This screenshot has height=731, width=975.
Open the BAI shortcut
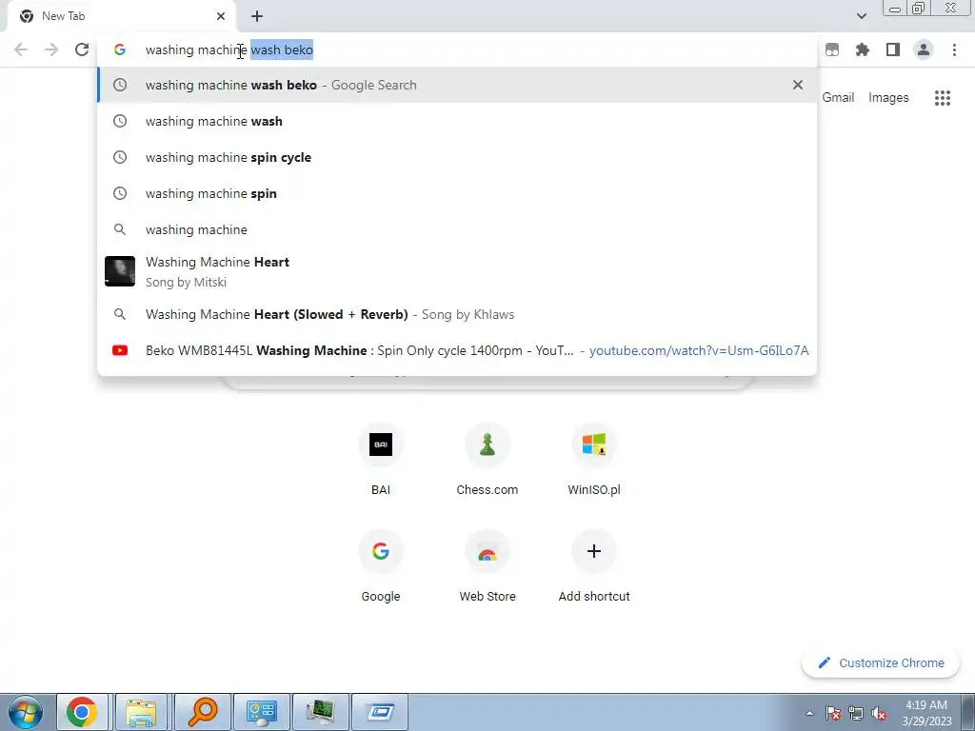coord(381,460)
